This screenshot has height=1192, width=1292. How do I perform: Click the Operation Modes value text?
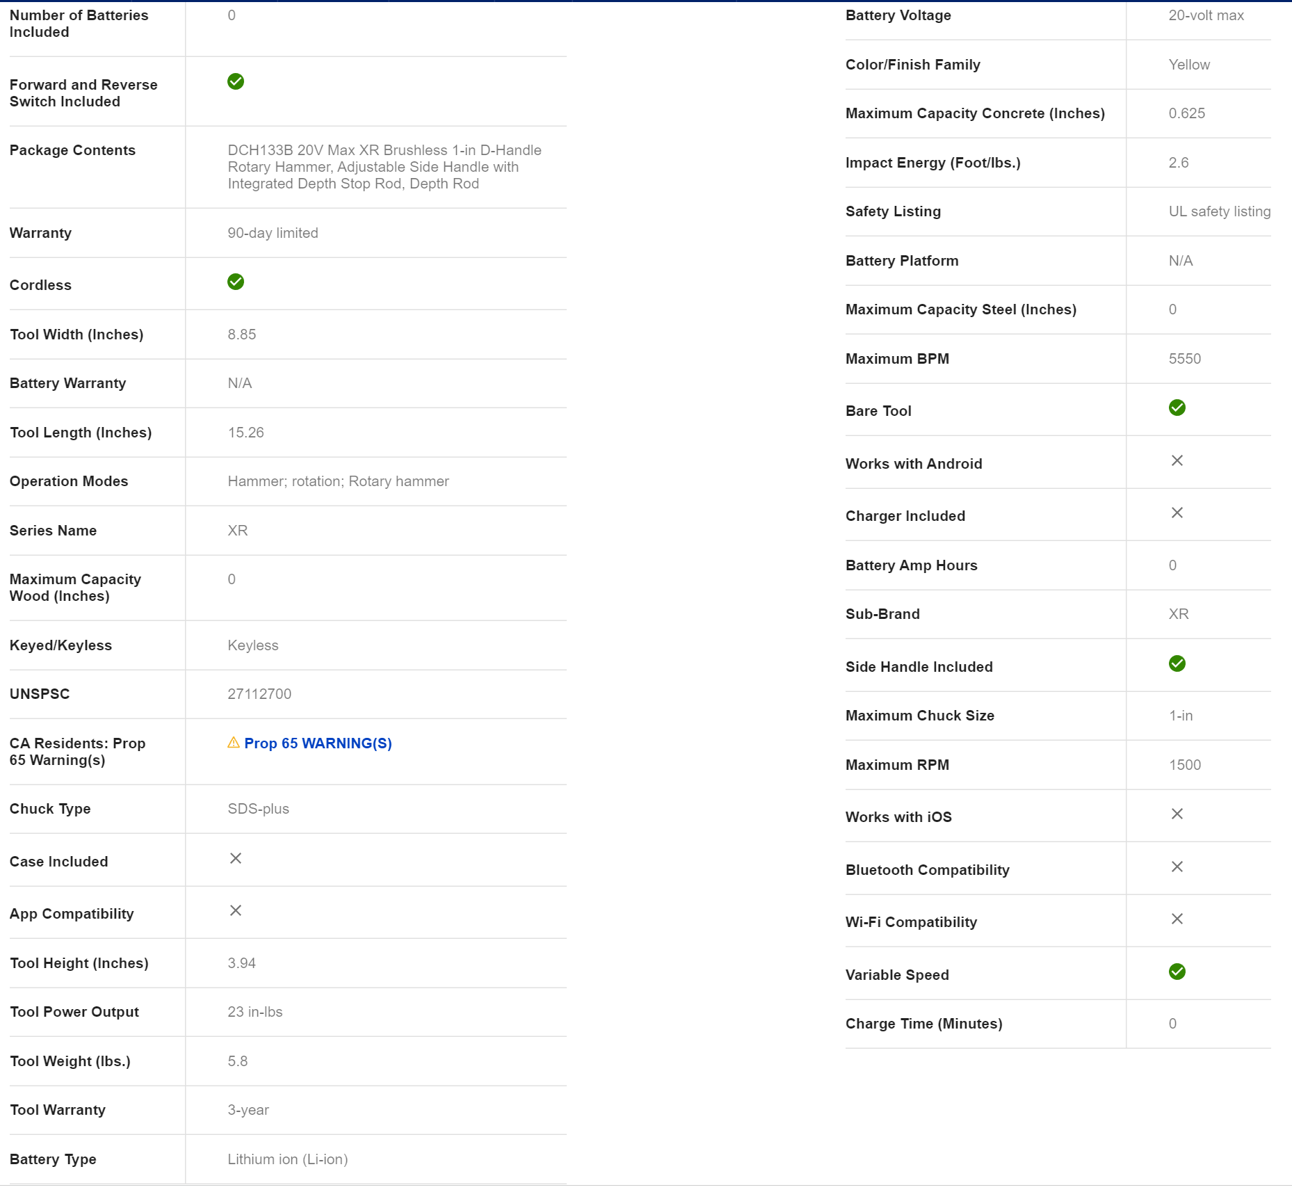point(338,481)
